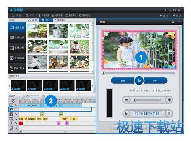
Task: Select 编辑文件 in the left sidebar
Action: (x=17, y=27)
